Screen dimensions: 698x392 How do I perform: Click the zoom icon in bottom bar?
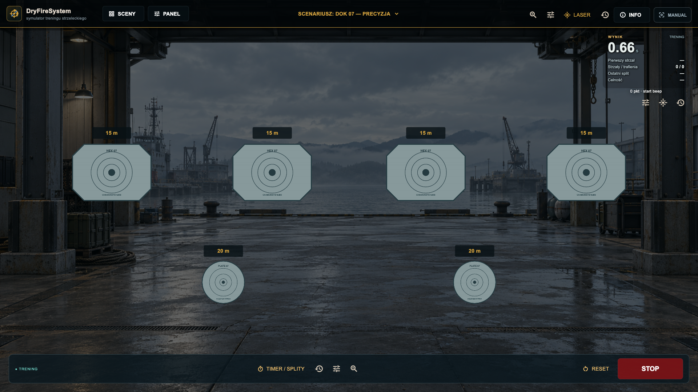[x=354, y=369]
